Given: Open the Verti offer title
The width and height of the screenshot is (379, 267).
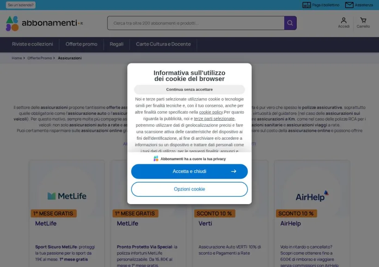Looking at the screenshot, I should pos(205,224).
